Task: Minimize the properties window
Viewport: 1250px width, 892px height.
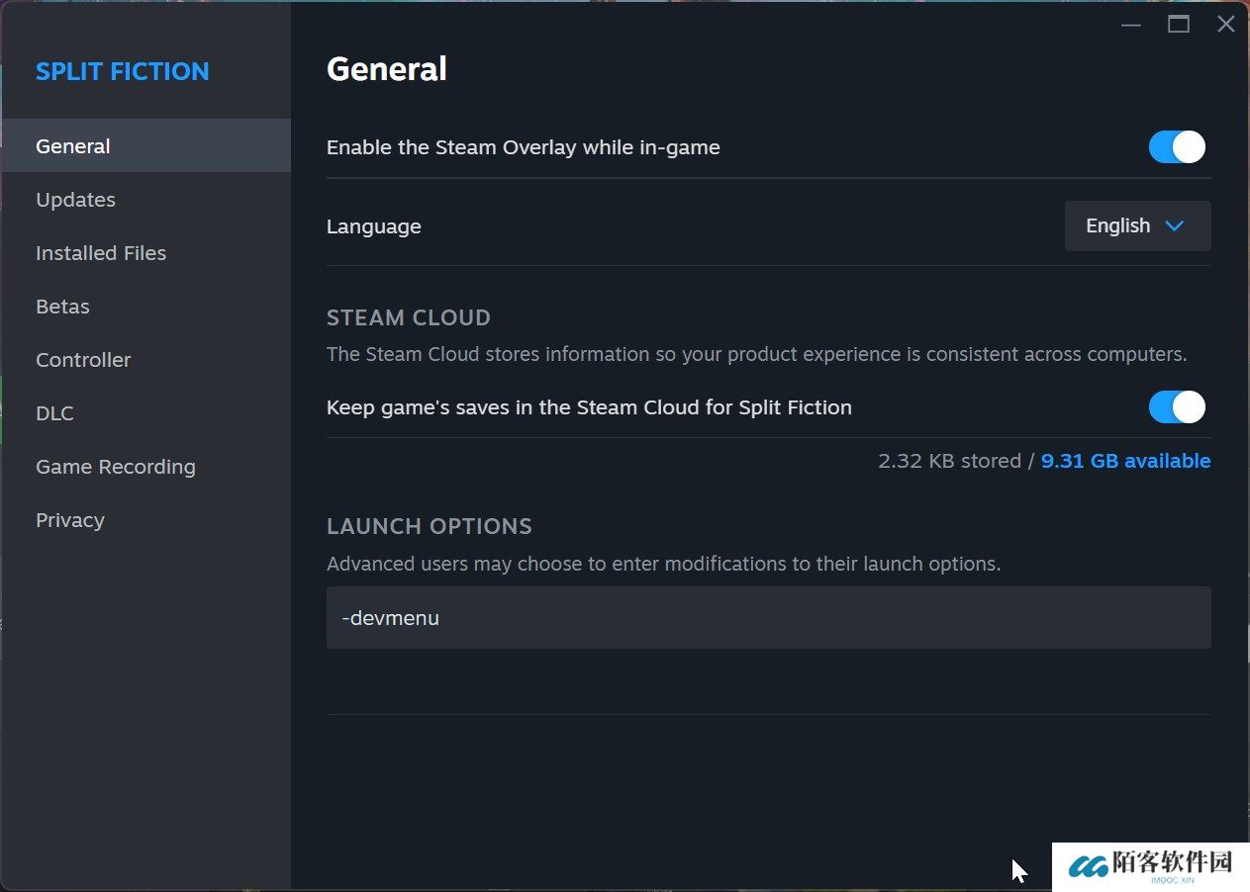Action: tap(1131, 25)
